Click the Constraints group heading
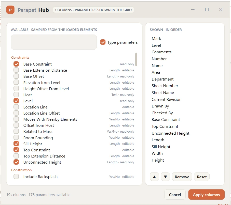This screenshot has height=205, width=231. coord(20,57)
